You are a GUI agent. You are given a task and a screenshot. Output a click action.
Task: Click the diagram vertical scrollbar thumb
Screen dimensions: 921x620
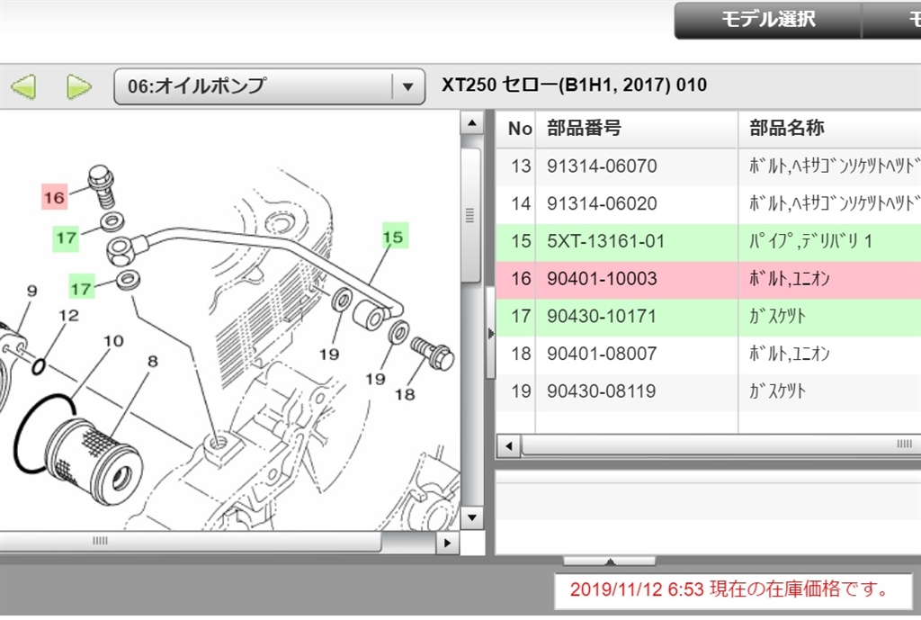pos(469,215)
